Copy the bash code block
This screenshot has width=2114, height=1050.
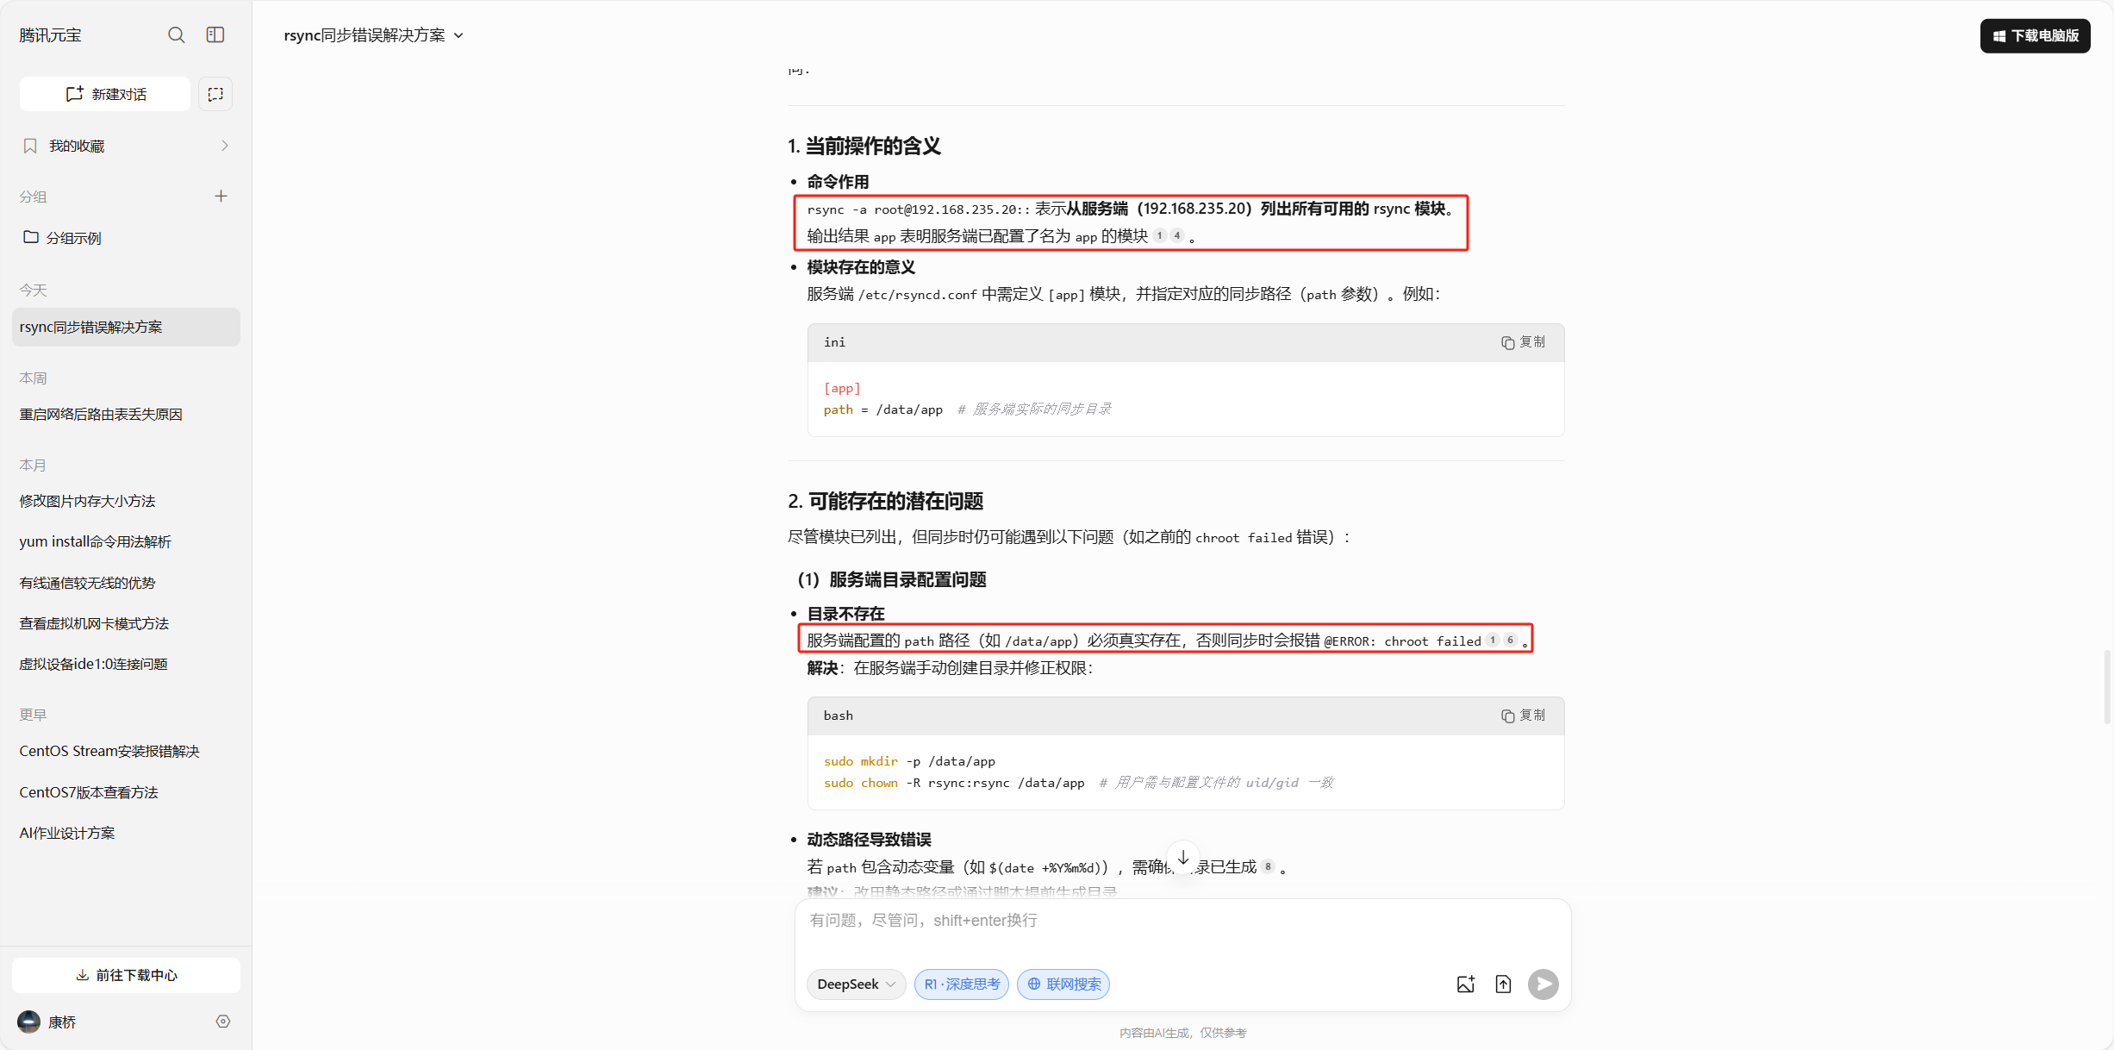point(1523,716)
